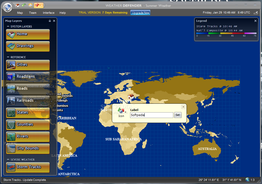Click the trial days remaining notice

click(x=103, y=12)
